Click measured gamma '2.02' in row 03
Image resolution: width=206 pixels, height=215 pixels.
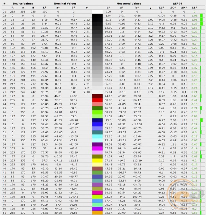[150, 20]
